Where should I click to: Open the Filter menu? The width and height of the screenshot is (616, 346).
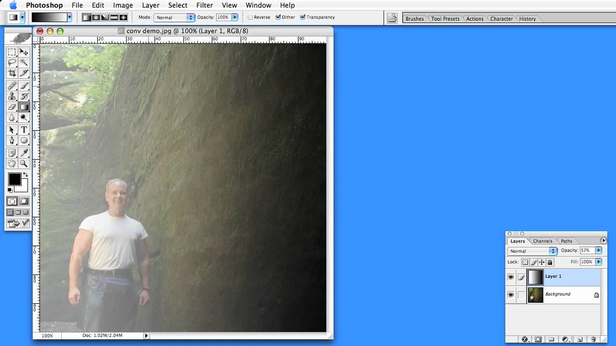click(205, 5)
